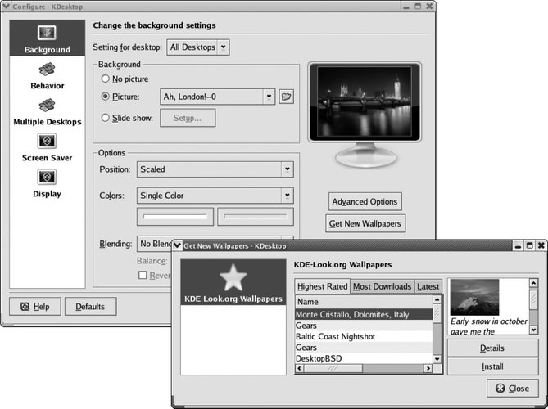Open the Display section in sidebar
The height and width of the screenshot is (409, 548).
(x=48, y=183)
